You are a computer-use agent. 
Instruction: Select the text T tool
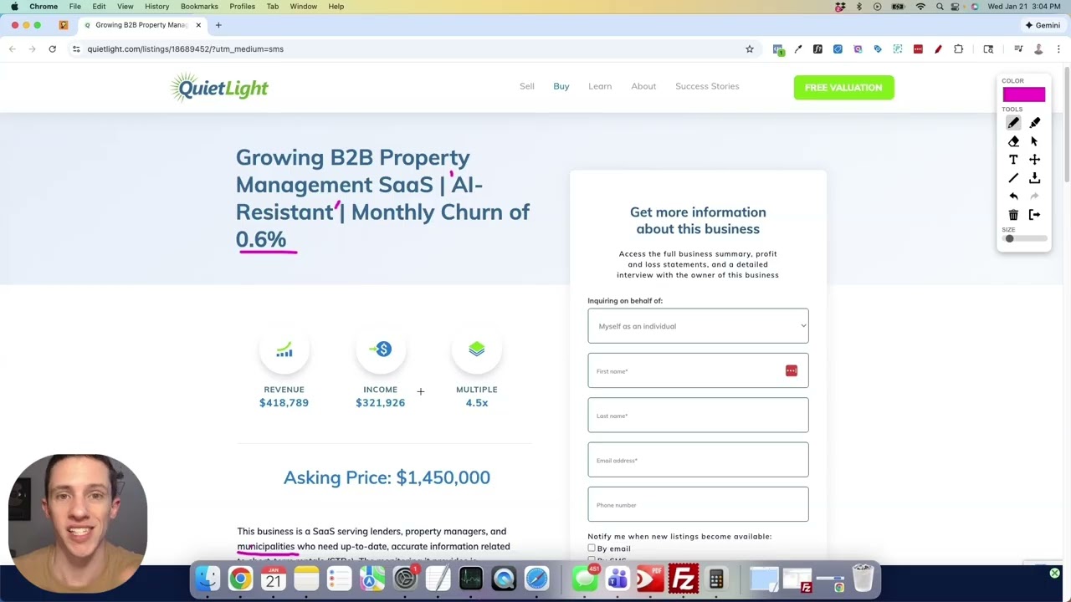point(1013,160)
